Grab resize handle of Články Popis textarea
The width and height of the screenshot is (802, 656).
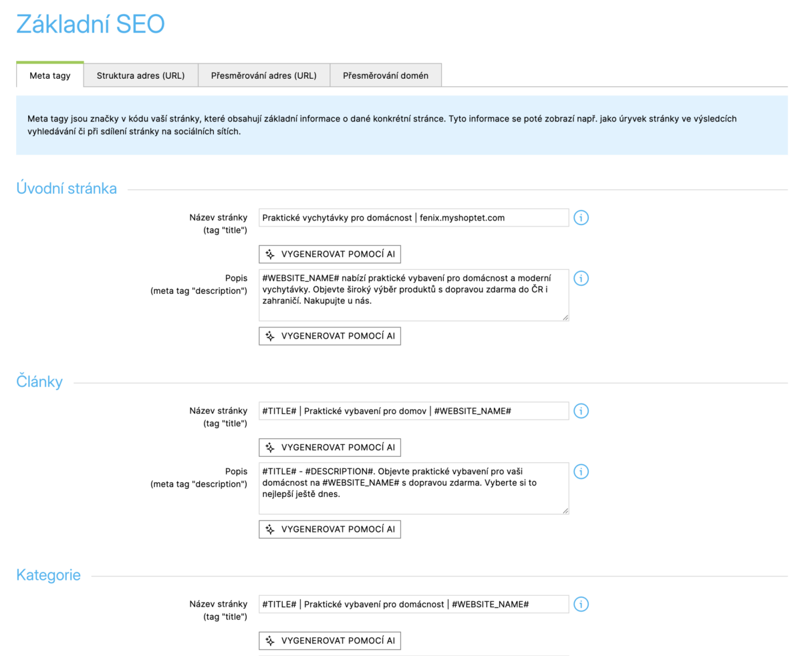(565, 510)
